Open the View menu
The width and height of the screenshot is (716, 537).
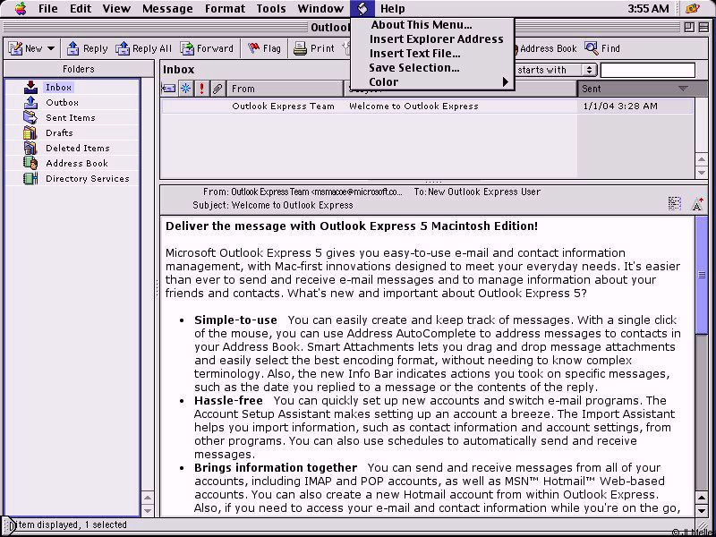[x=116, y=8]
